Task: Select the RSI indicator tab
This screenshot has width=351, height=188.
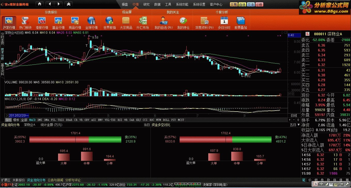Action: pyautogui.click(x=120, y=120)
